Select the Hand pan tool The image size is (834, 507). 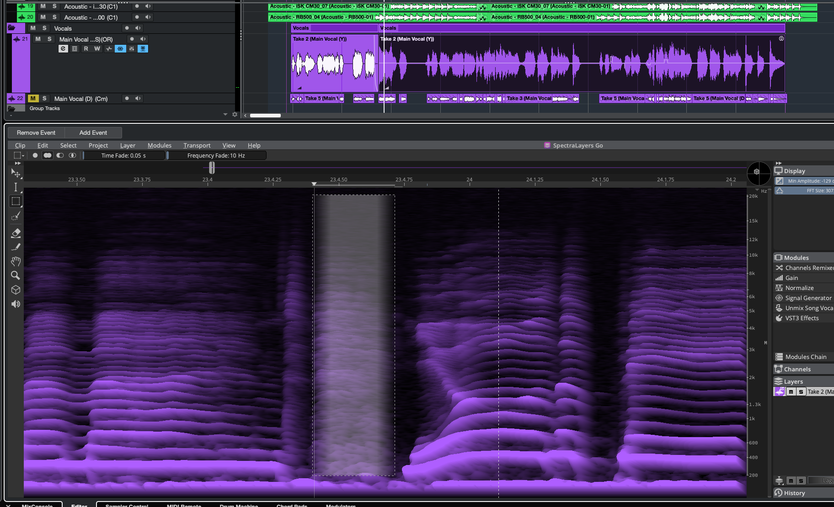(x=16, y=261)
